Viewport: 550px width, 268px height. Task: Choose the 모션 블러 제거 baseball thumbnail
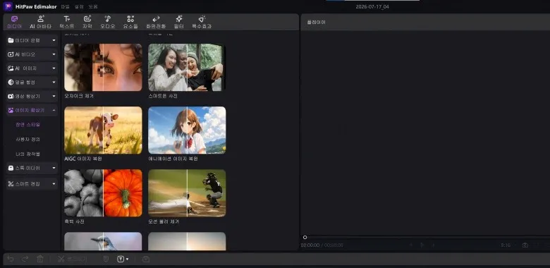click(x=187, y=193)
